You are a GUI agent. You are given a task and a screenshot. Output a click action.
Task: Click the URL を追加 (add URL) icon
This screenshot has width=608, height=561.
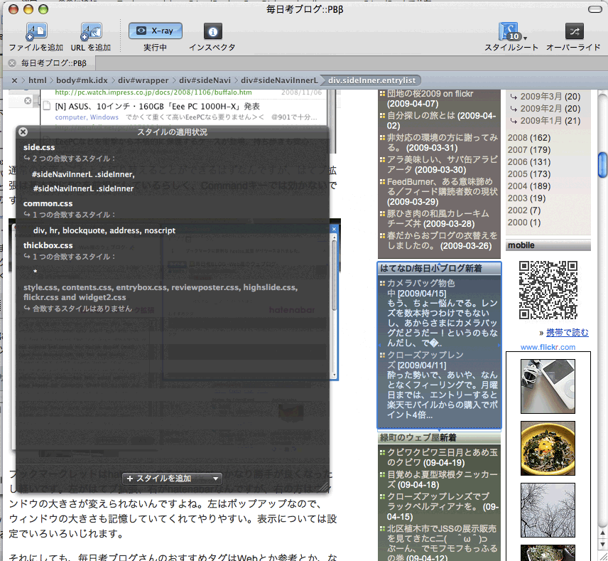[91, 31]
